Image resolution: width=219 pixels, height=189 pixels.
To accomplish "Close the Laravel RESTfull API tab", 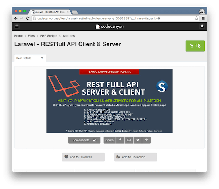I will pos(68,12).
